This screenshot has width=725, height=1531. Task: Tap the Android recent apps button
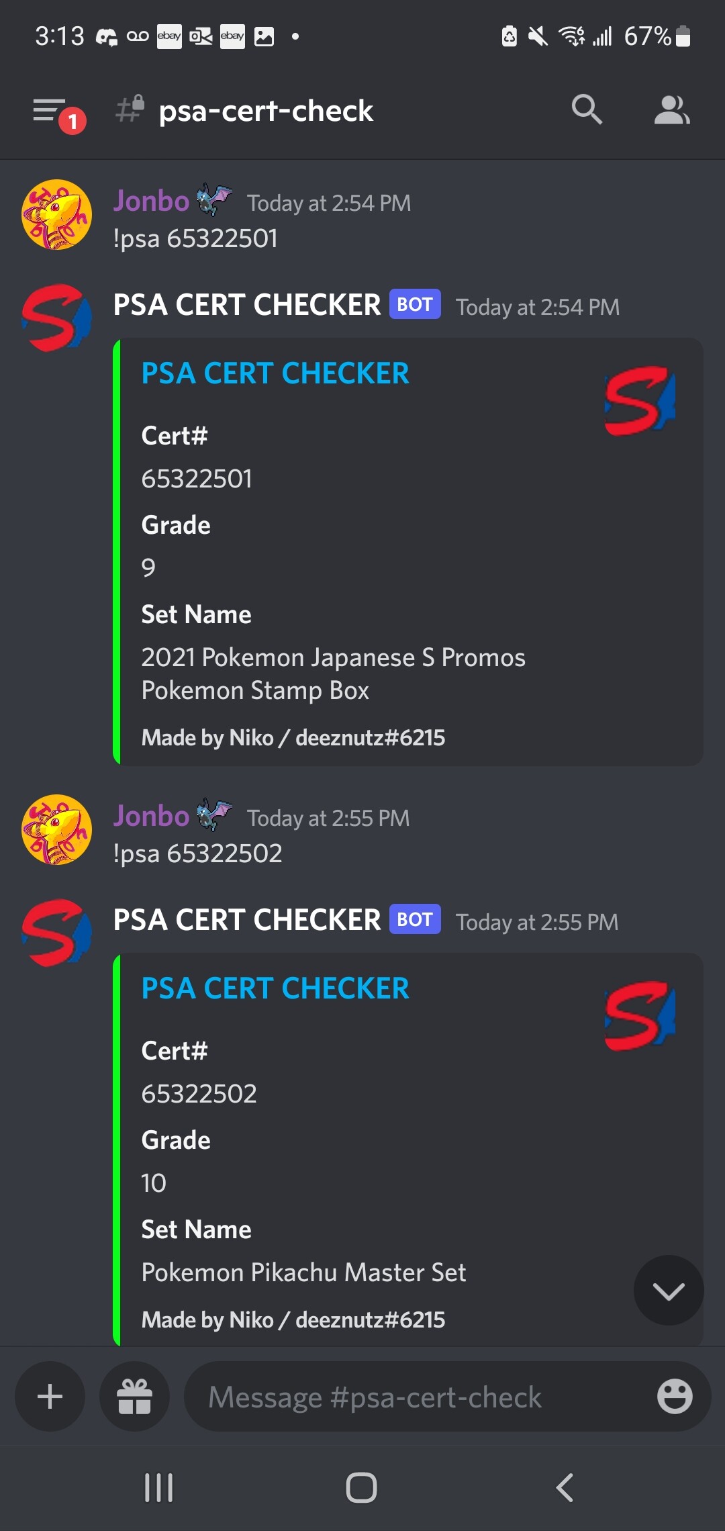coord(159,1488)
